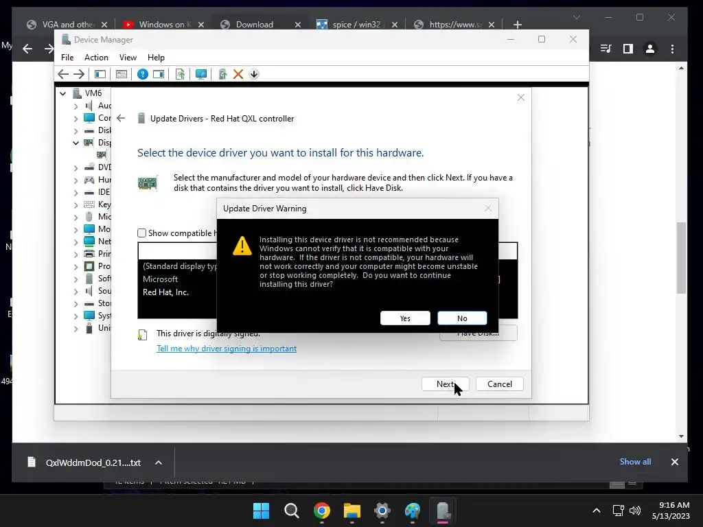
Task: Click add legacy hardware toolbar icon
Action: (222, 74)
